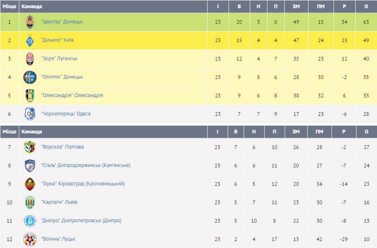Image resolution: width=377 pixels, height=248 pixels.
Task: Click the Zirka Kirovohrad team logo
Action: click(30, 184)
